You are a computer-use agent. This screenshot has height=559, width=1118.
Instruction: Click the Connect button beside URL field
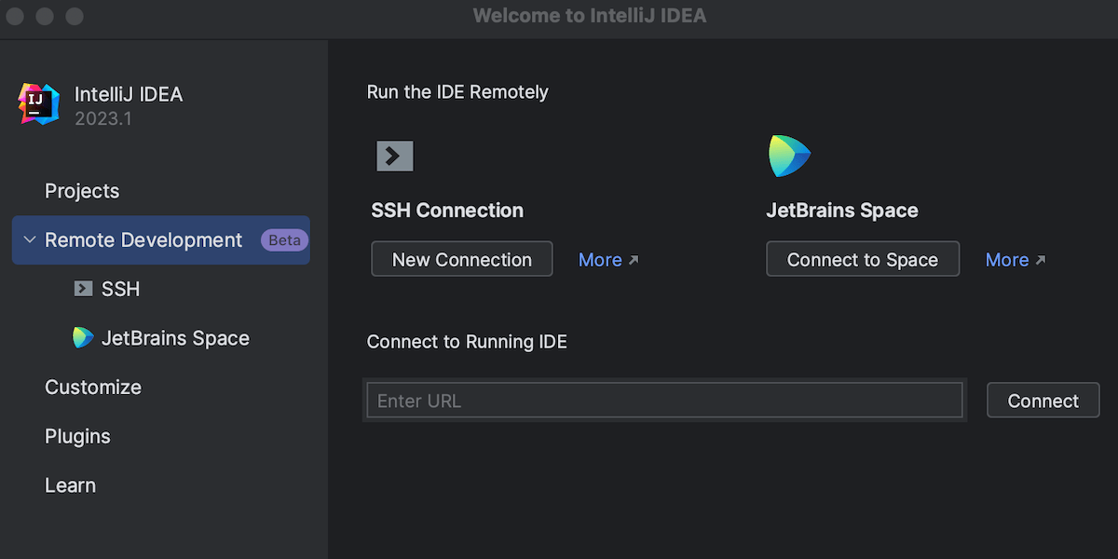(x=1043, y=401)
